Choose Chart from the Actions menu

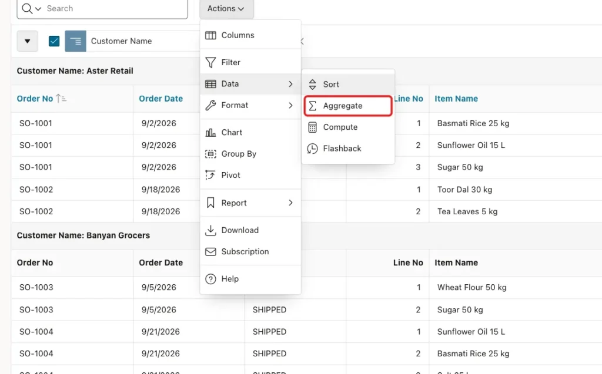pos(250,132)
